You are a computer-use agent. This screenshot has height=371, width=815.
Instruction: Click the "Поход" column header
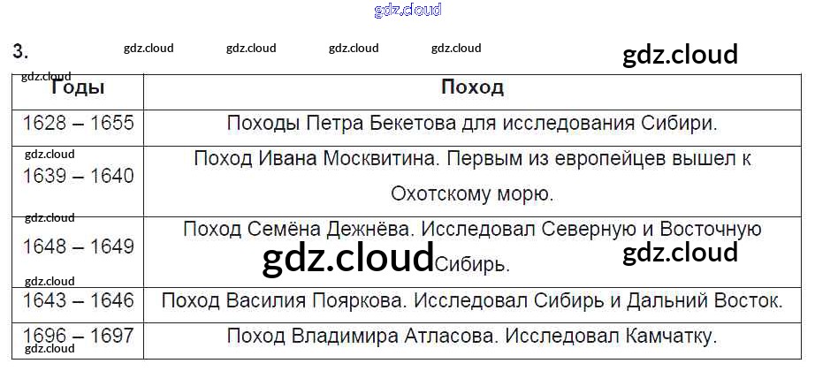pyautogui.click(x=472, y=87)
